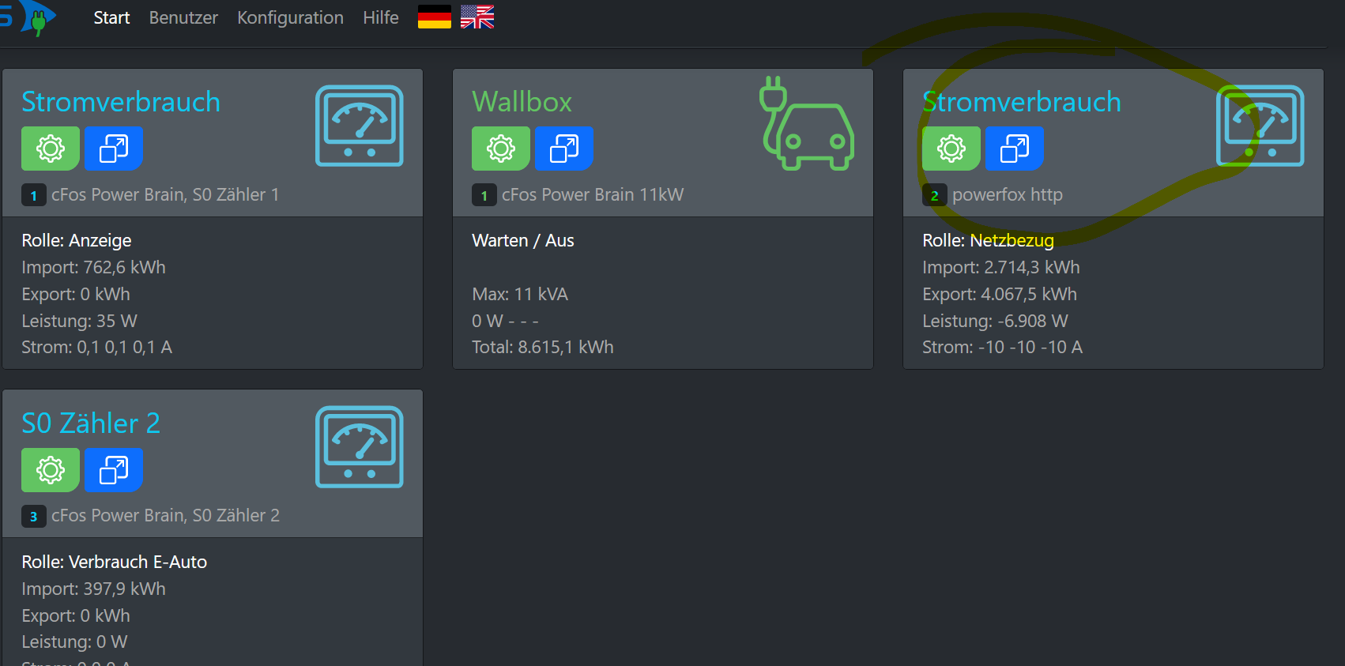This screenshot has width=1345, height=666.
Task: Click 'Strom: 0,1 0,1 0,1 A' value
Action: (96, 347)
